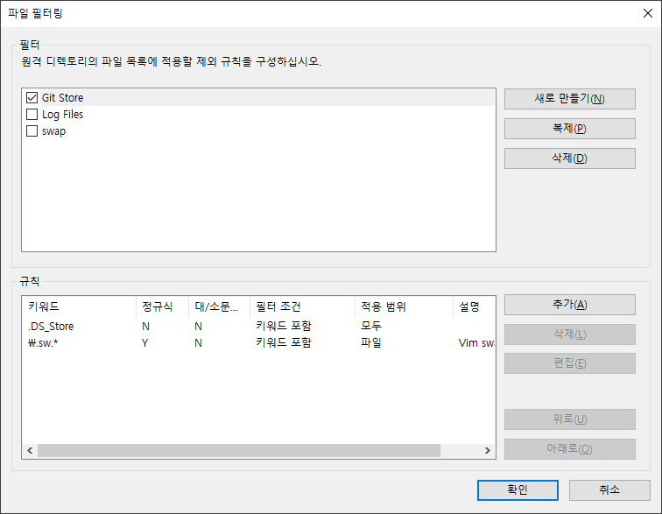The image size is (662, 514).
Task: Select the ₩.sw.* rule row
Action: click(x=258, y=343)
